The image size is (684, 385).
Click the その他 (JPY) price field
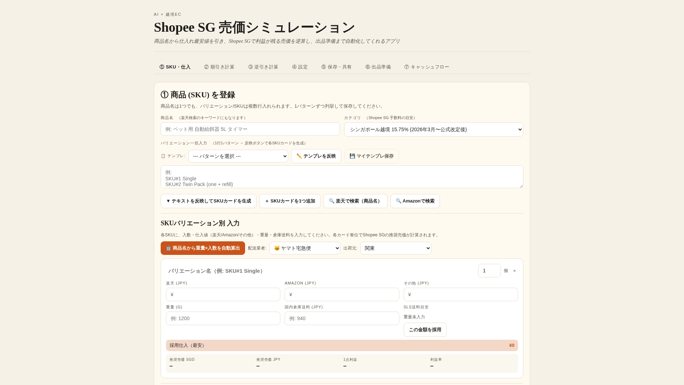[x=461, y=294]
